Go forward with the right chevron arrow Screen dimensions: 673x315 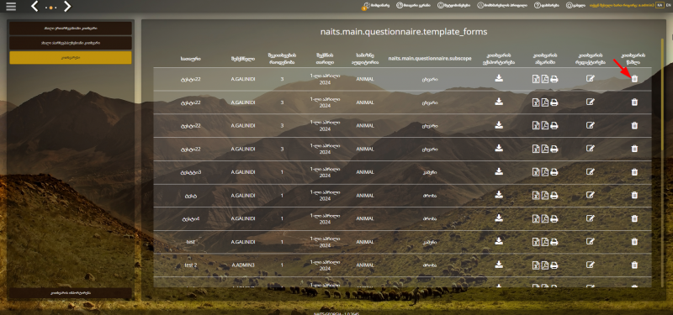coord(67,7)
